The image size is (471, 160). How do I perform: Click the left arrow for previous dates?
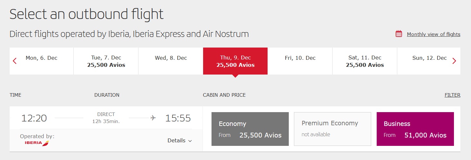[14, 61]
